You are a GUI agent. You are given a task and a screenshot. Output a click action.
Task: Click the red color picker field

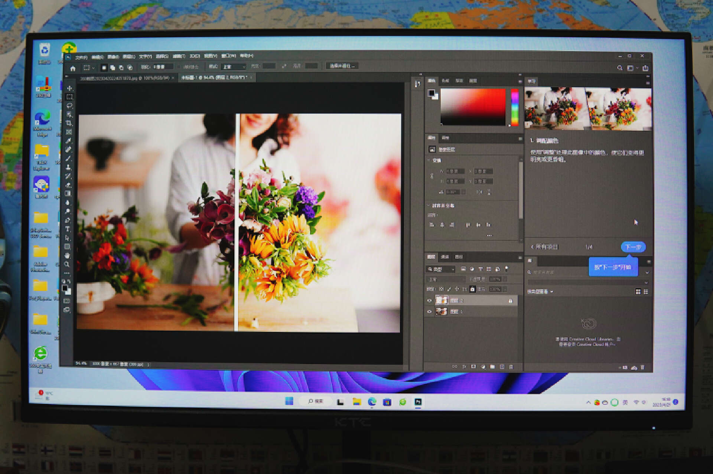coord(473,107)
